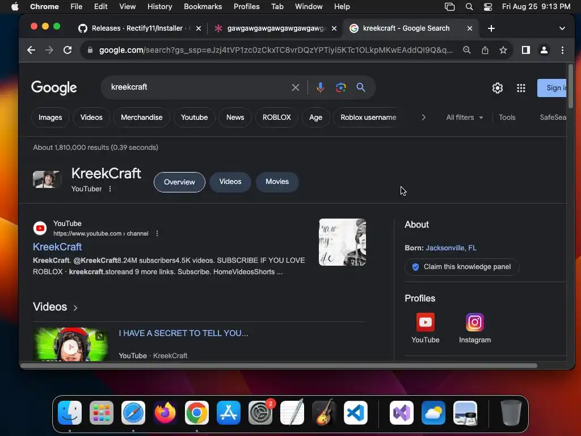The width and height of the screenshot is (581, 436).
Task: Open more options beside YouTuber label
Action: click(x=110, y=188)
